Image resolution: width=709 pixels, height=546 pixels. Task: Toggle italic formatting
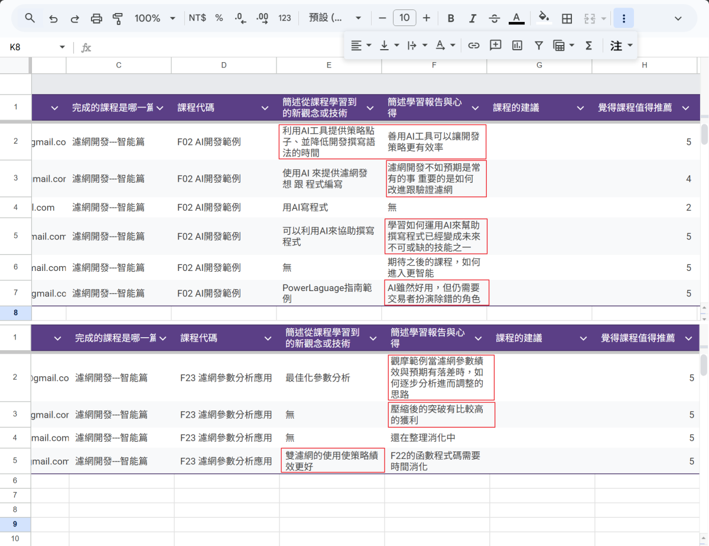click(472, 18)
